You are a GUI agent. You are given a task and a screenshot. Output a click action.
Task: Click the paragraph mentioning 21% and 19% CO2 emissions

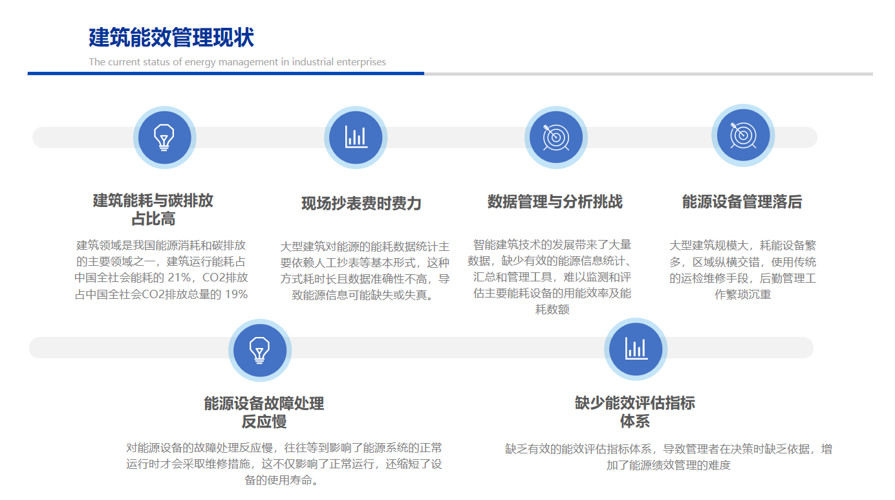click(161, 270)
